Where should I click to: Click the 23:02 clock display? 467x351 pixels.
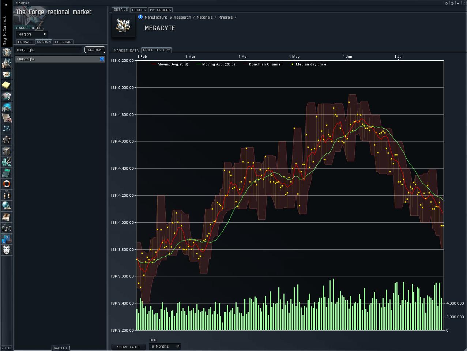pyautogui.click(x=6, y=348)
